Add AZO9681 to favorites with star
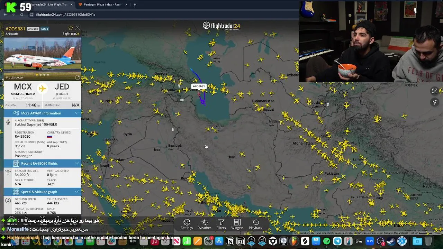Screen dimensions: 443x249 click(71, 28)
